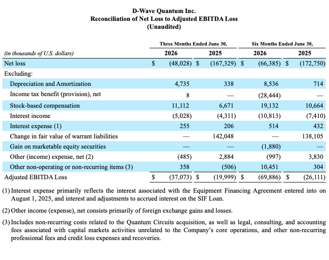Image resolution: width=329 pixels, height=260 pixels.
Task: Select non-recurring items value 10,451
Action: (269, 167)
